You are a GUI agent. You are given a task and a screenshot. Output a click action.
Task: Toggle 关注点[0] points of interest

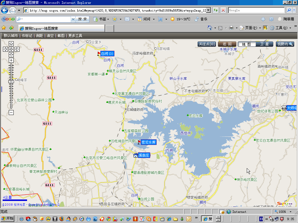[207, 44]
